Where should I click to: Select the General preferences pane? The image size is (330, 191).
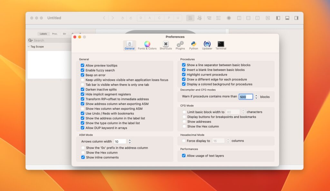pyautogui.click(x=129, y=45)
